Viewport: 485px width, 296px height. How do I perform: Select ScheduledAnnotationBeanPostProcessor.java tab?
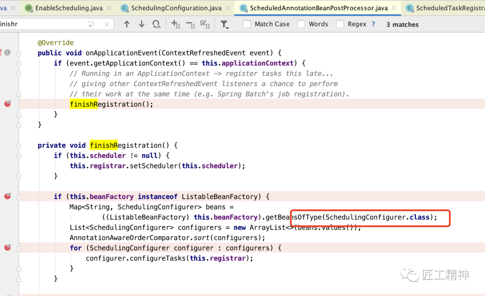[318, 8]
